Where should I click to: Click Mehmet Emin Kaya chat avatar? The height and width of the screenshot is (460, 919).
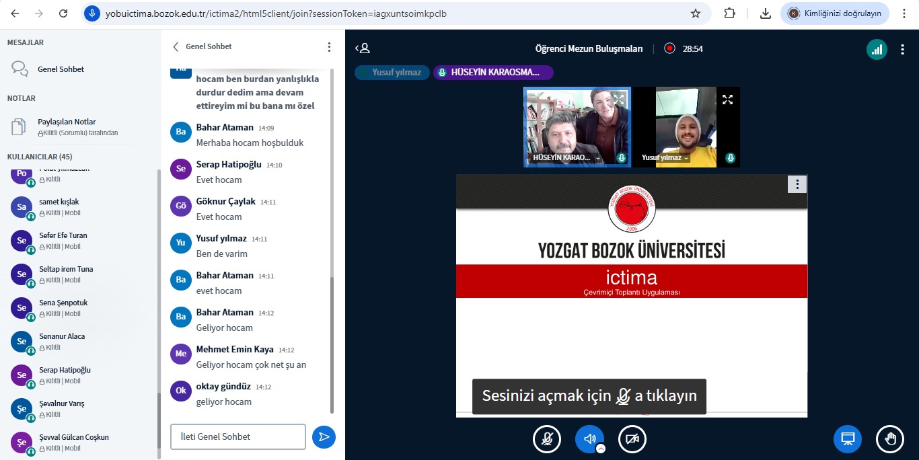point(181,354)
